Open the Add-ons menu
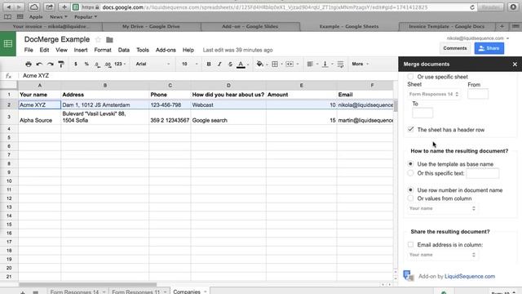This screenshot has width=522, height=294. (166, 50)
